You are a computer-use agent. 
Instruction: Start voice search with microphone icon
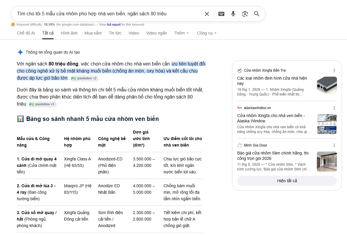point(233,14)
